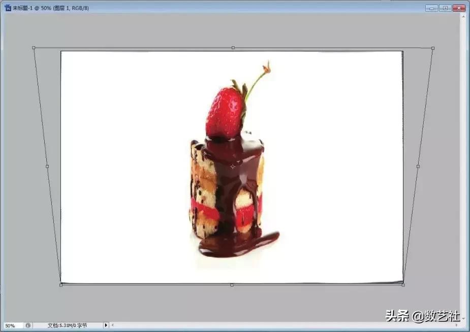Close the 未标题-1 document window
The width and height of the screenshot is (470, 332).
click(459, 8)
